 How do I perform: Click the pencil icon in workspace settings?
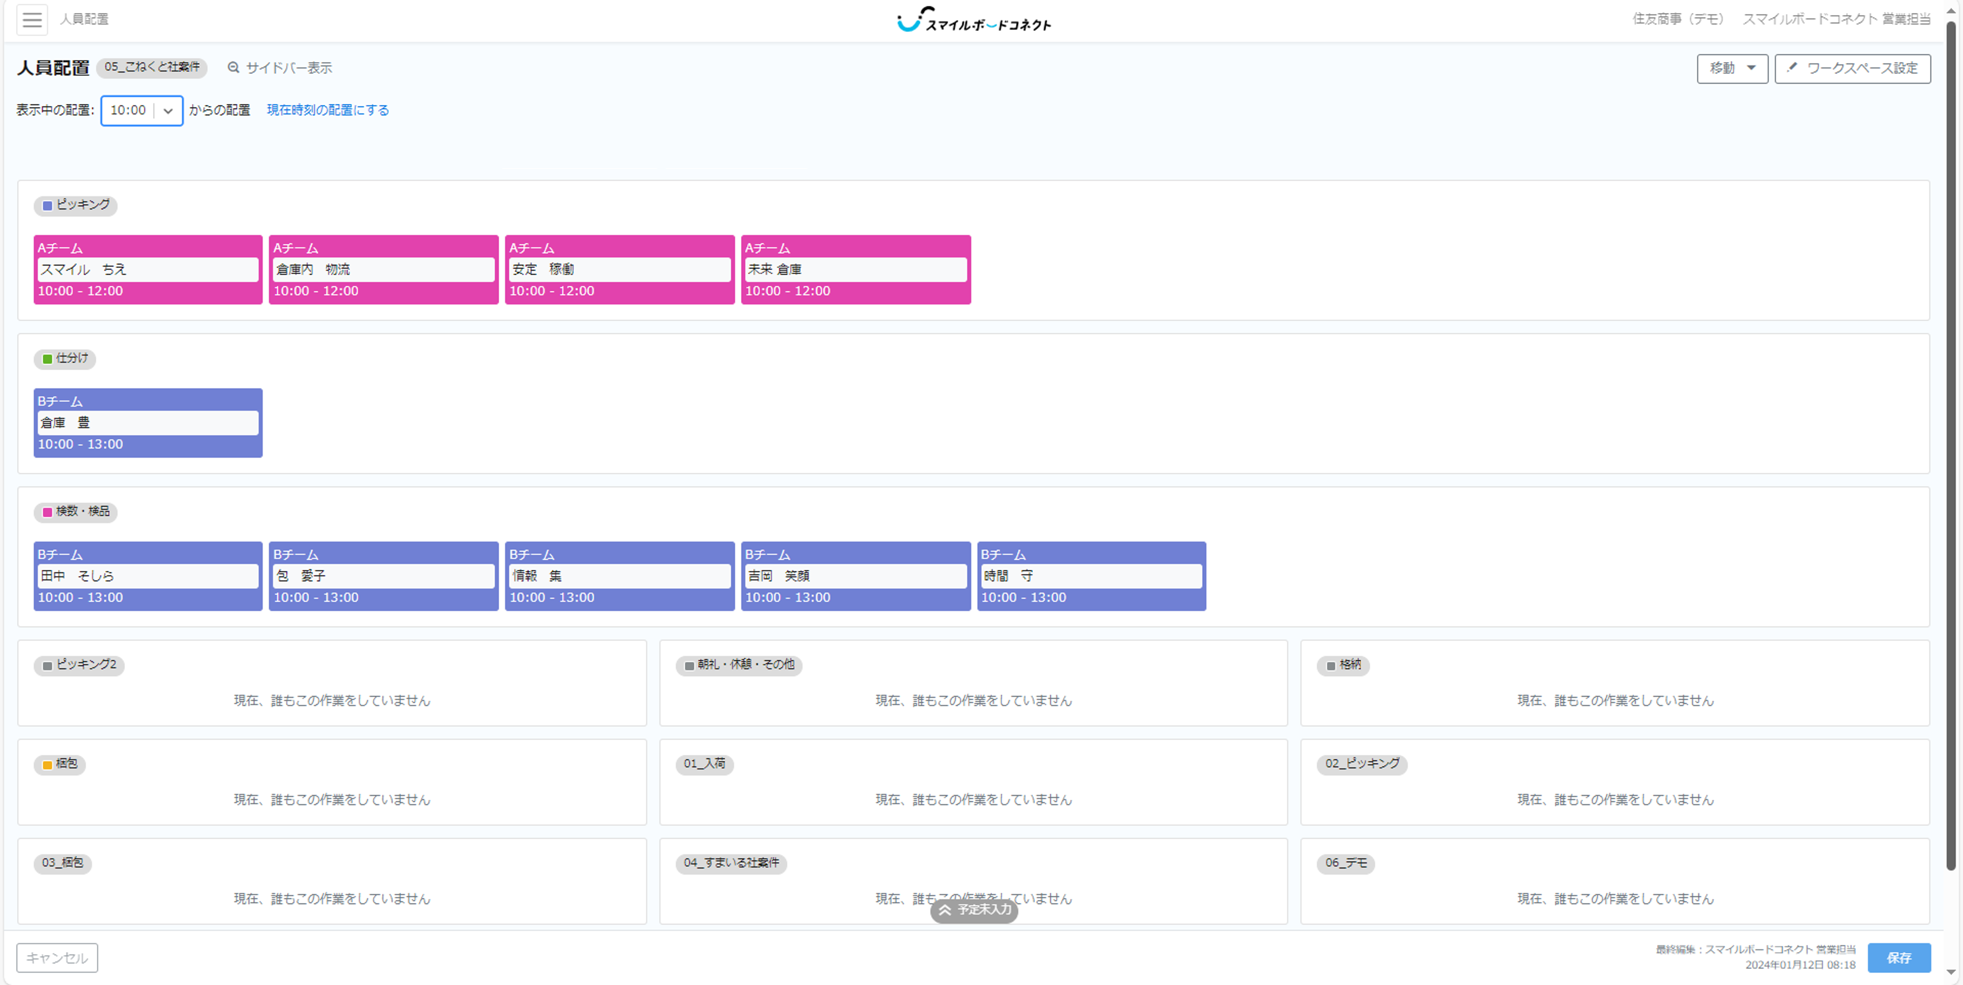pos(1792,68)
